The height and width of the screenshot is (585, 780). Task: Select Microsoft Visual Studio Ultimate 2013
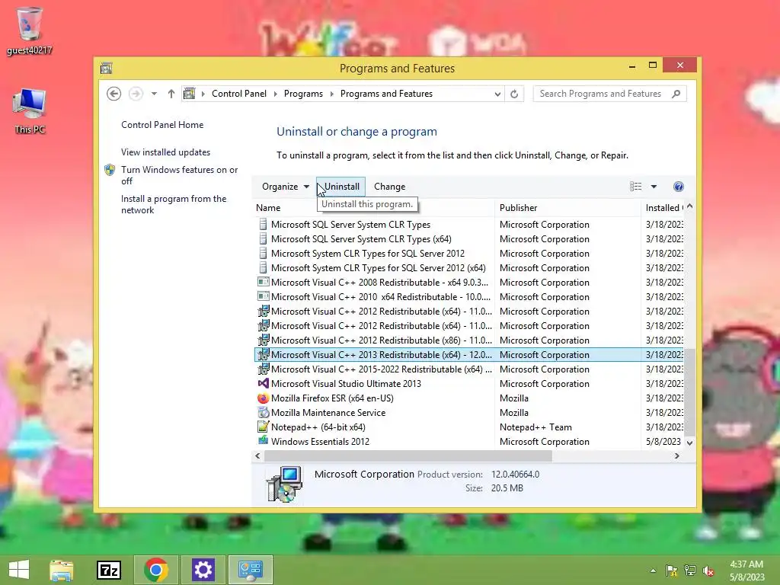coord(346,384)
